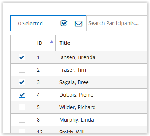Check the Smith, Will row checkbox
Viewport: 150px width, 136px height.
point(22,131)
